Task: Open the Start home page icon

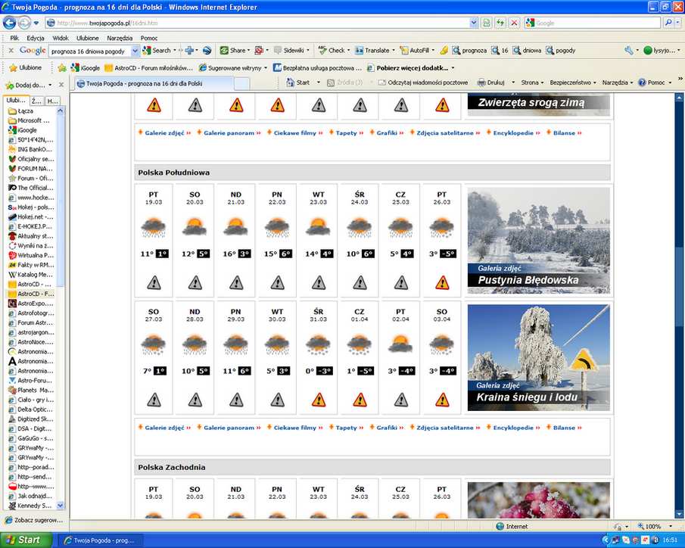Action: (x=298, y=83)
